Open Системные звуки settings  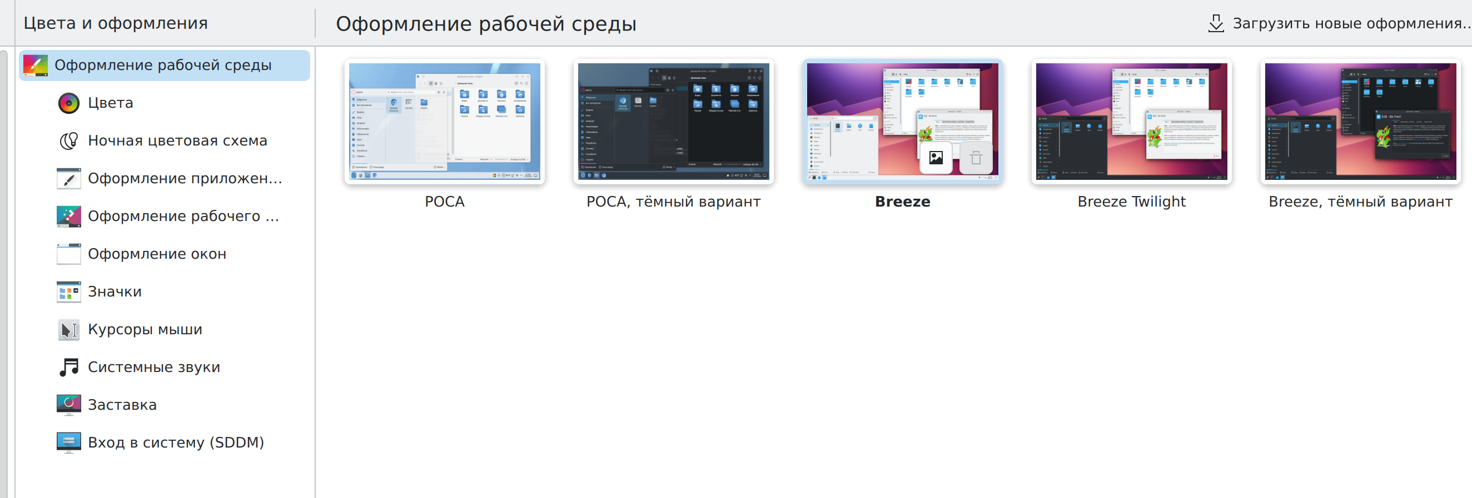point(165,368)
